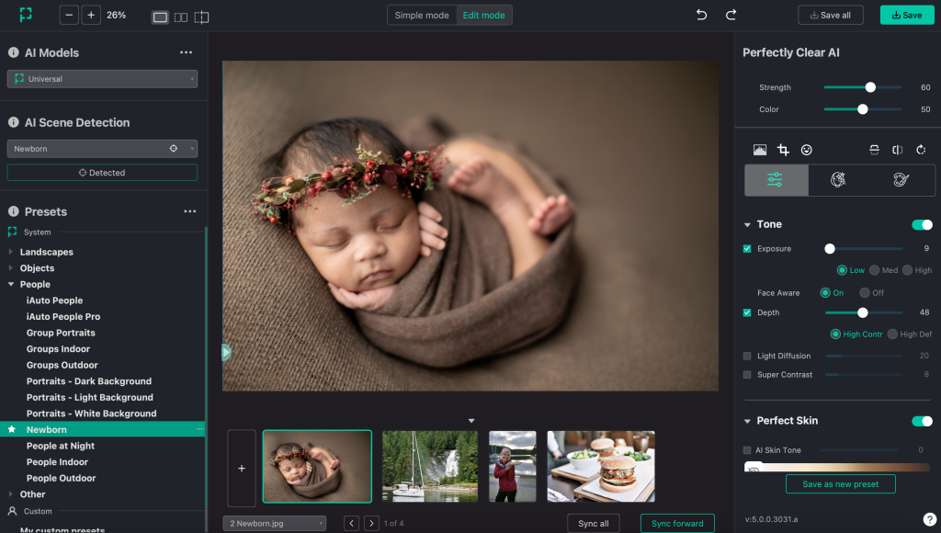Switch to Simple mode
The width and height of the screenshot is (941, 533).
(422, 15)
